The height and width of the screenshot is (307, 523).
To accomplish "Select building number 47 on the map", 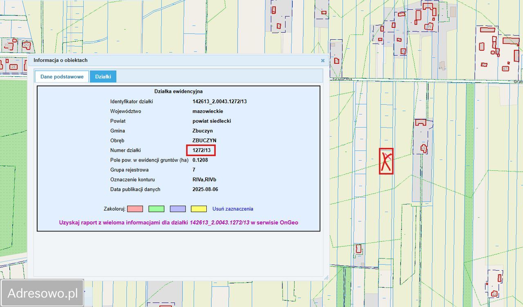I will [505, 68].
